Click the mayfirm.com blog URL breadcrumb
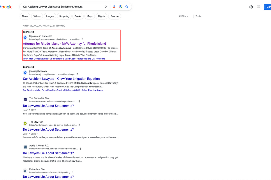 click(x=53, y=125)
